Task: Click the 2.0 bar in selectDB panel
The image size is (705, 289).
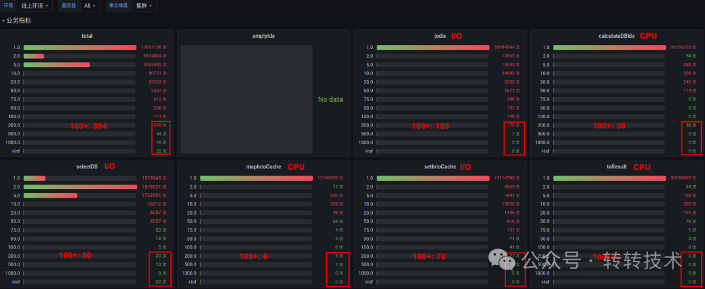Action: [x=80, y=187]
